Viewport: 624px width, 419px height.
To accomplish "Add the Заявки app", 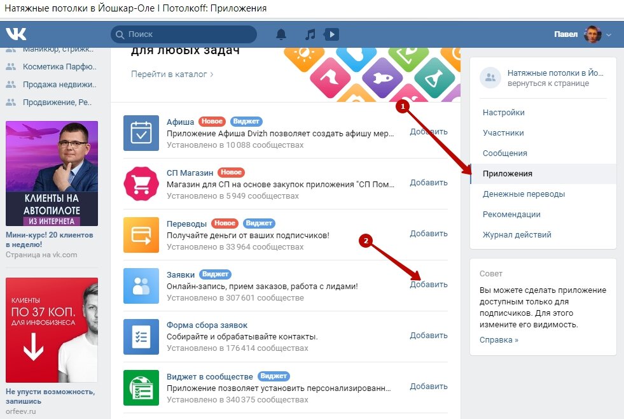I will click(429, 285).
